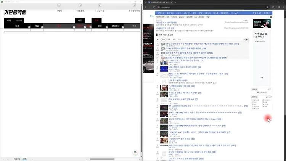Open the filter dropdown on 링크 column header
286x161 pixels.
coord(29,27)
